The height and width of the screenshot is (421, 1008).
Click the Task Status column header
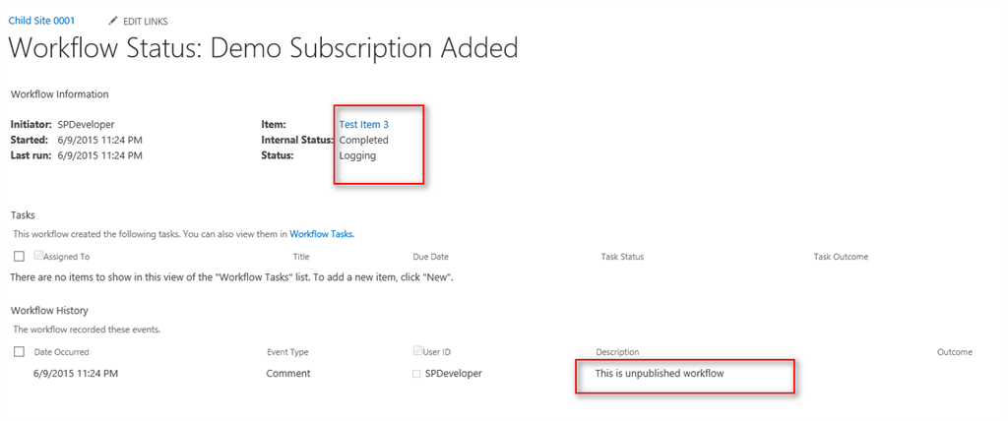click(622, 257)
